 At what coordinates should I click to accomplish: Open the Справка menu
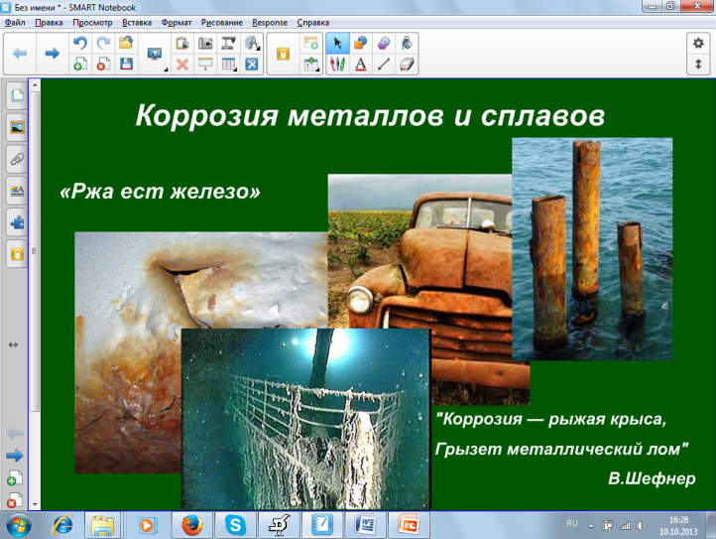[x=312, y=23]
